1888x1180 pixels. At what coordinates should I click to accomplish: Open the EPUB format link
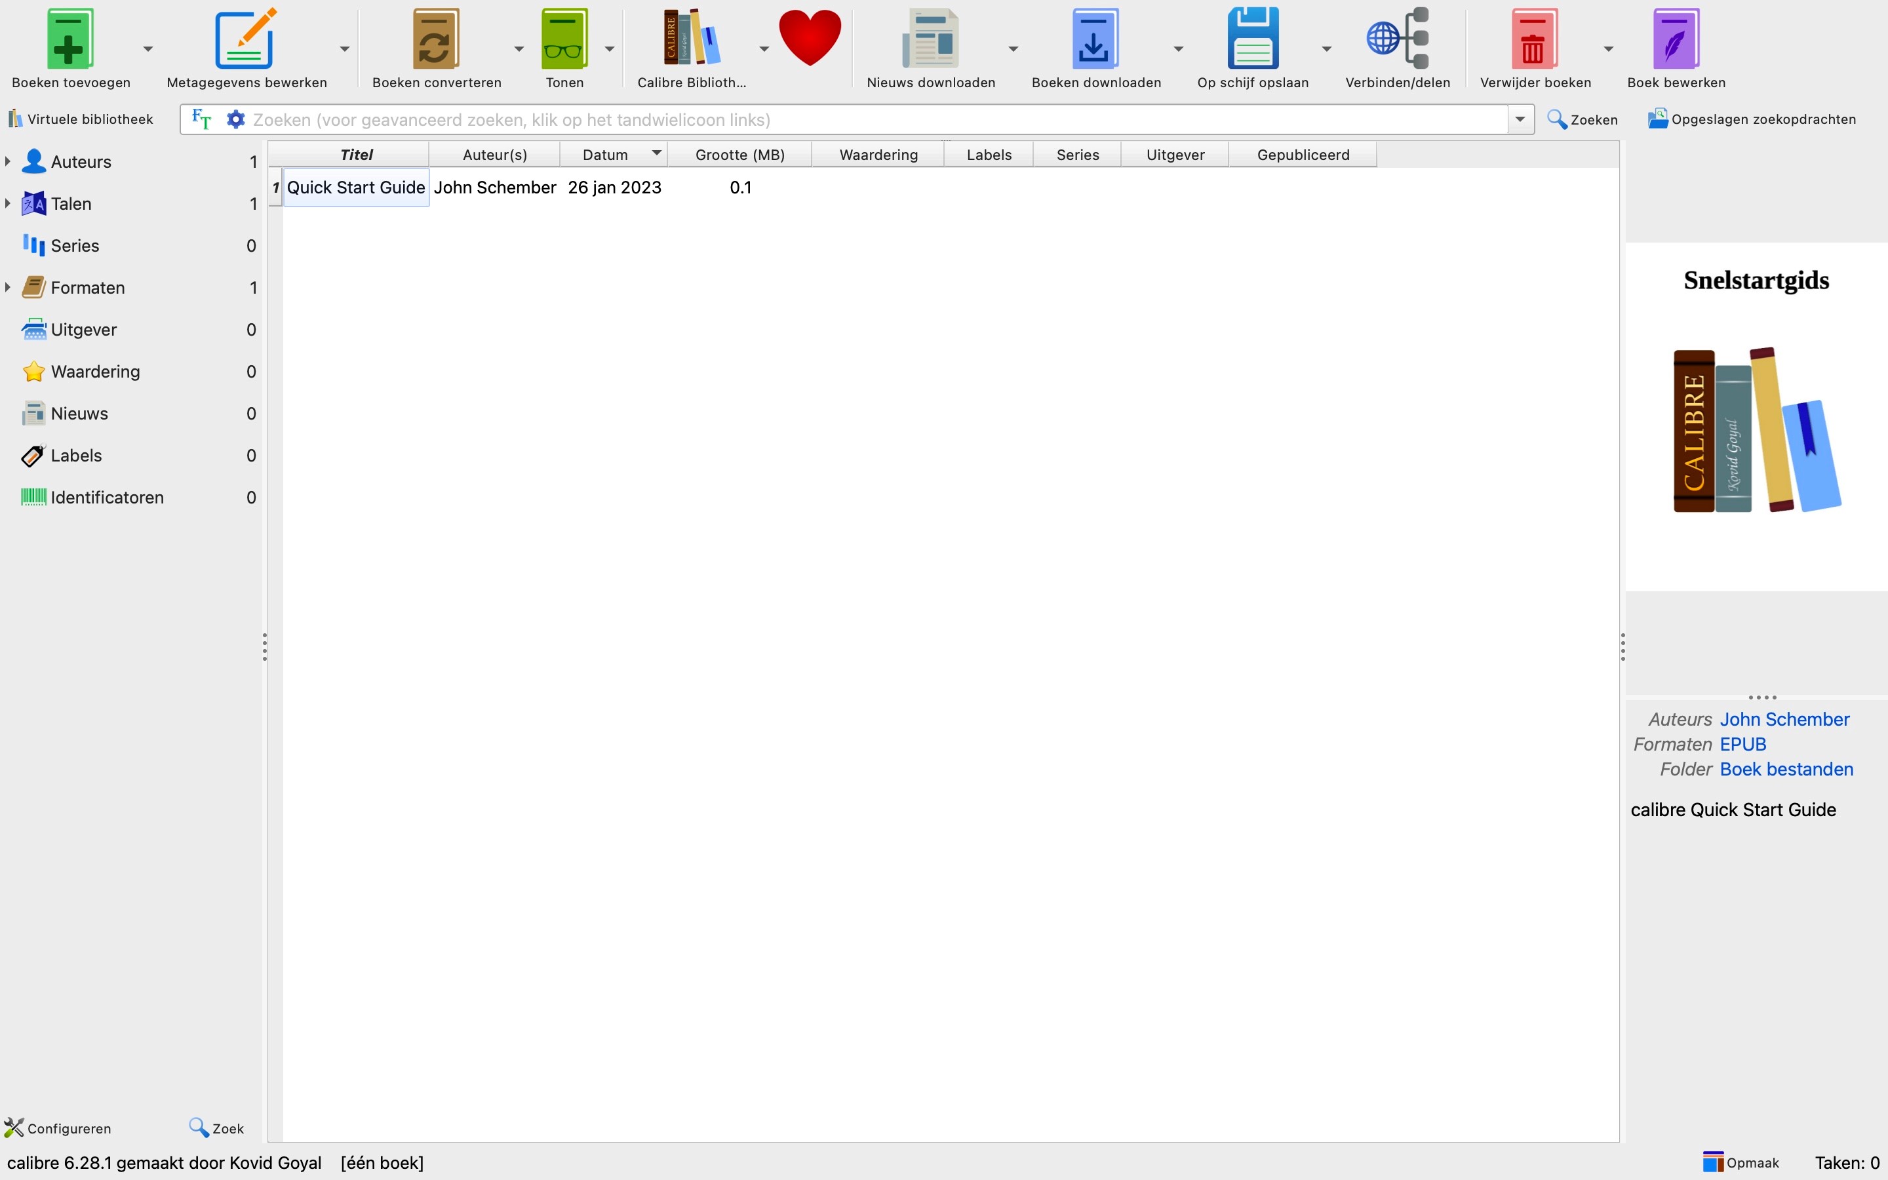point(1742,745)
